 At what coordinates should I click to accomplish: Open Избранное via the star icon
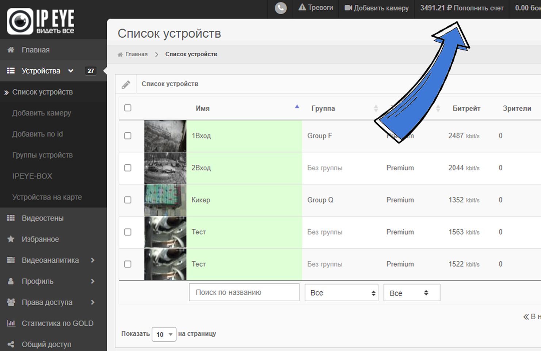(x=10, y=239)
